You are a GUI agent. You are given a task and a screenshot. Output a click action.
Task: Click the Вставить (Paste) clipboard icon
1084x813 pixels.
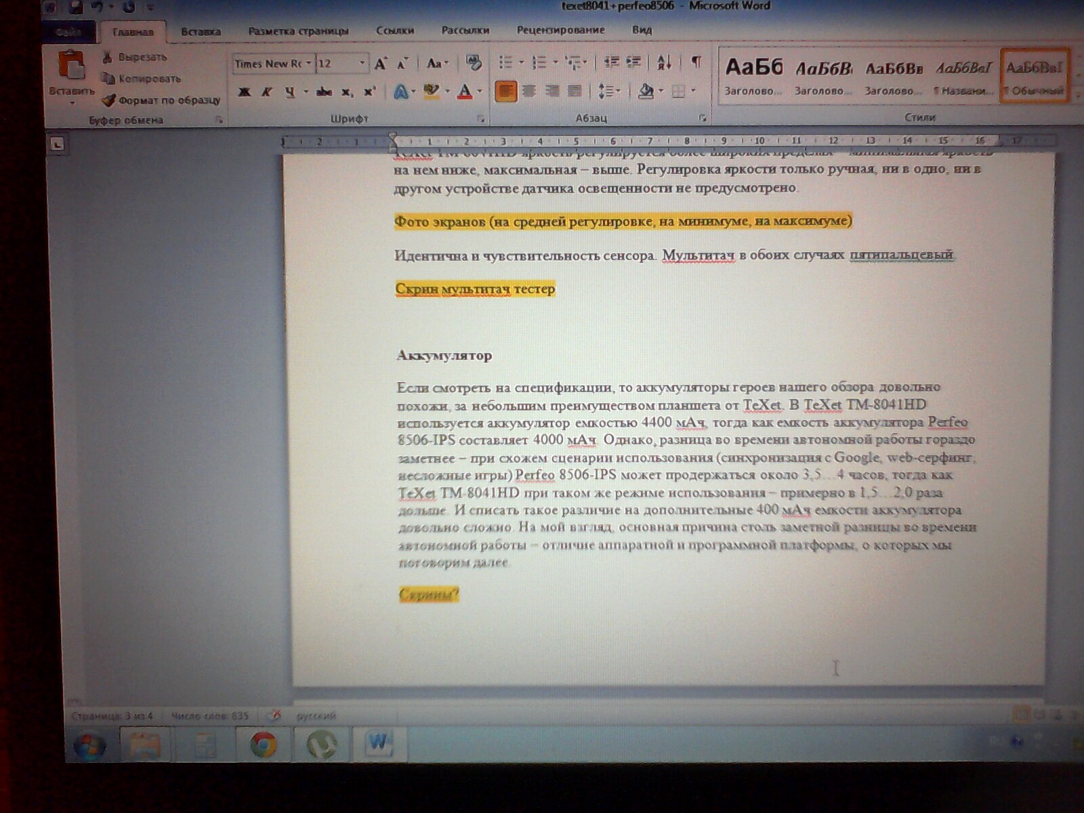tap(71, 66)
